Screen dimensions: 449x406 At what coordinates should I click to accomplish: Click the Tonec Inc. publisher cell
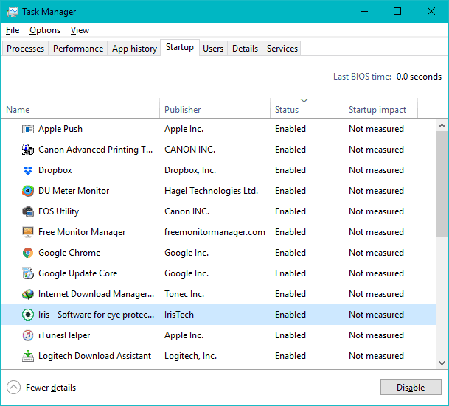pos(184,294)
